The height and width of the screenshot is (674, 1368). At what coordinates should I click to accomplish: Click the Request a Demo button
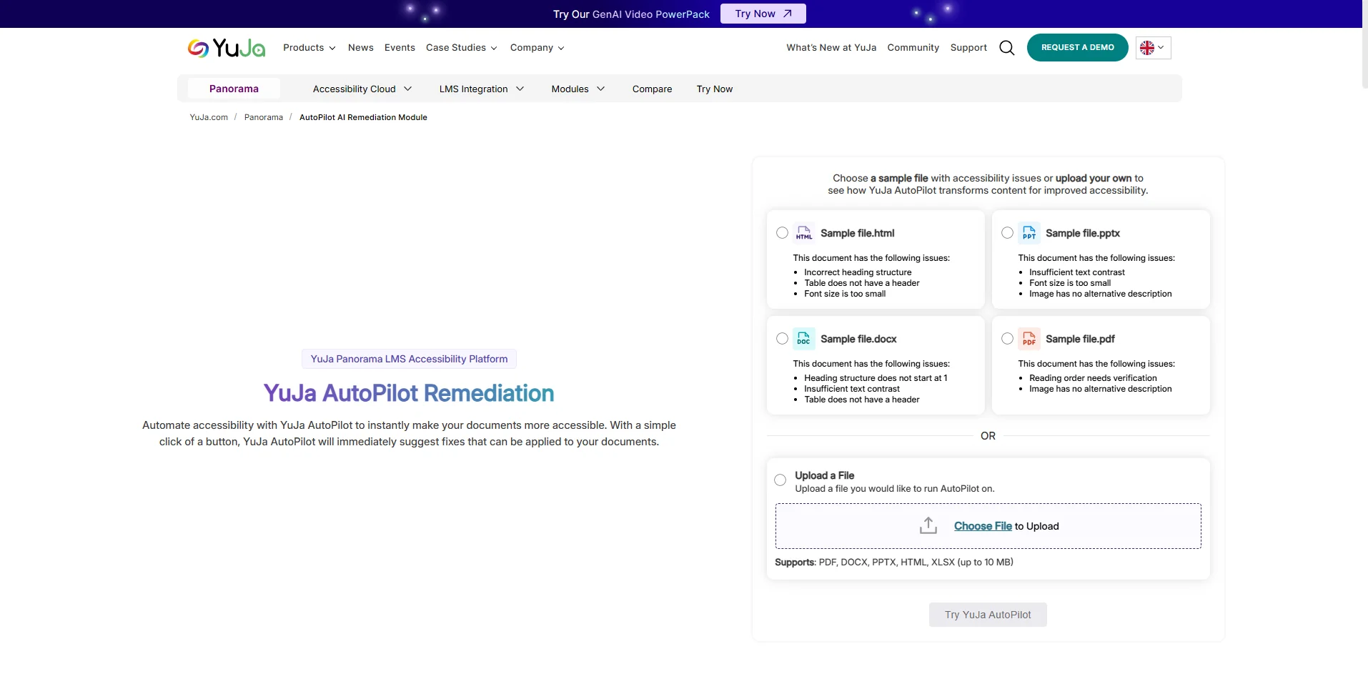(x=1077, y=48)
